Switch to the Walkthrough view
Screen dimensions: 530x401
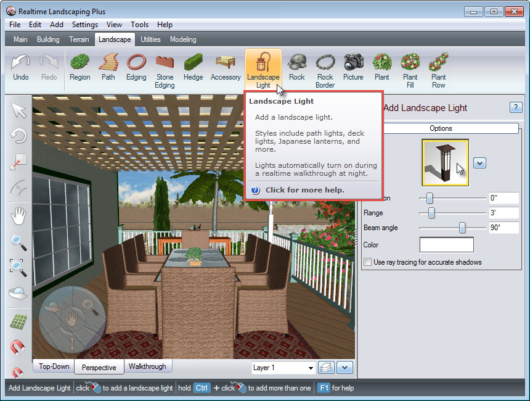pyautogui.click(x=147, y=366)
